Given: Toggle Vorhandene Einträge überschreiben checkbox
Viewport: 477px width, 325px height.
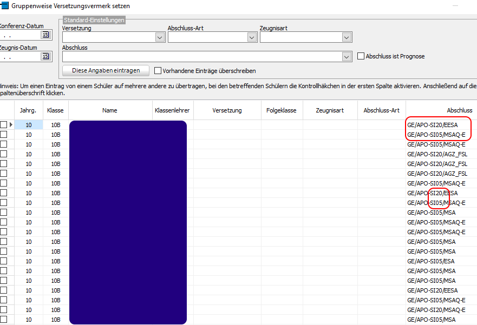Looking at the screenshot, I should [158, 71].
